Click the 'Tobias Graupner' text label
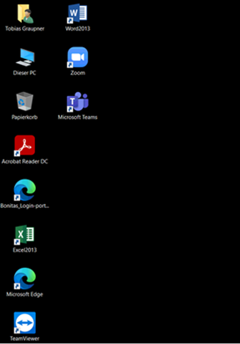Image resolution: width=240 pixels, height=344 pixels. tap(25, 29)
